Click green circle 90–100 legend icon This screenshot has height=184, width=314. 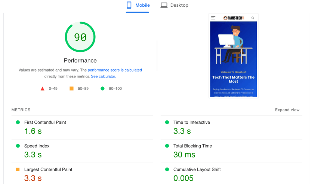tap(102, 88)
